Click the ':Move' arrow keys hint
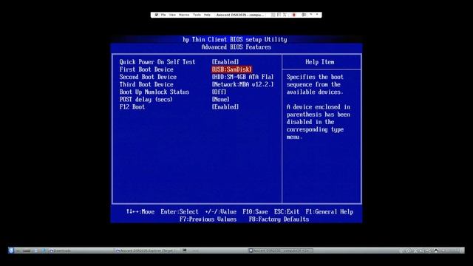The width and height of the screenshot is (473, 266). [x=140, y=212]
